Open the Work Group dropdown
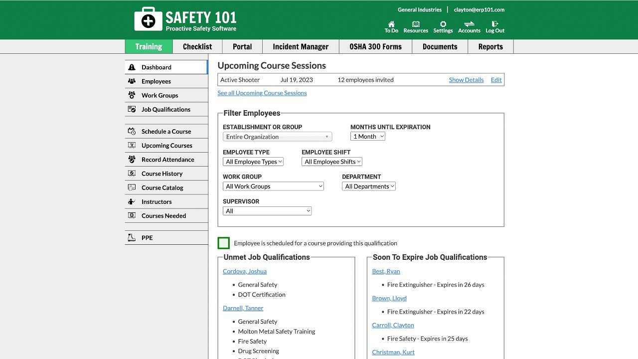638x359 pixels. [273, 186]
